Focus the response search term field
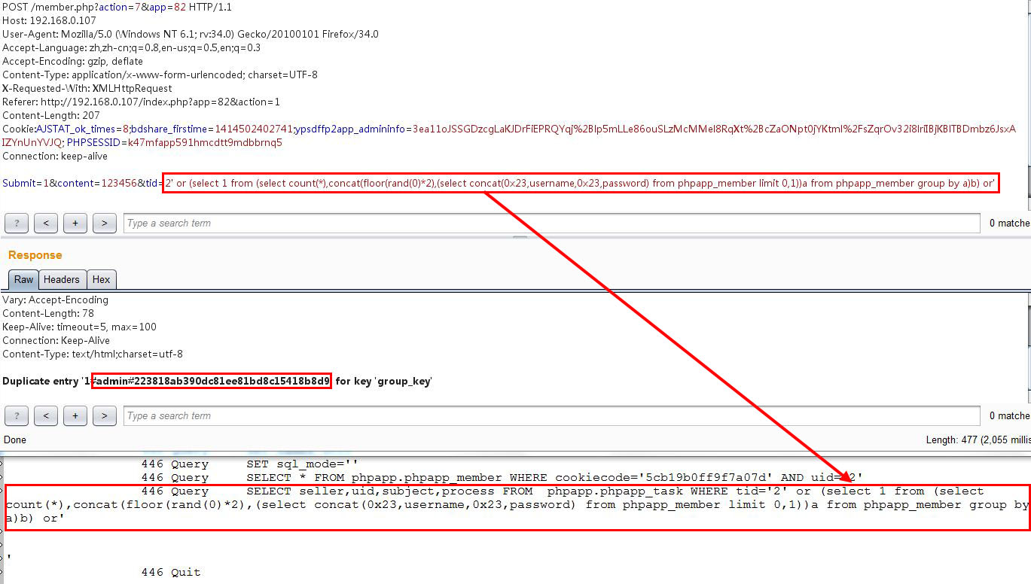The width and height of the screenshot is (1031, 584). [x=552, y=415]
